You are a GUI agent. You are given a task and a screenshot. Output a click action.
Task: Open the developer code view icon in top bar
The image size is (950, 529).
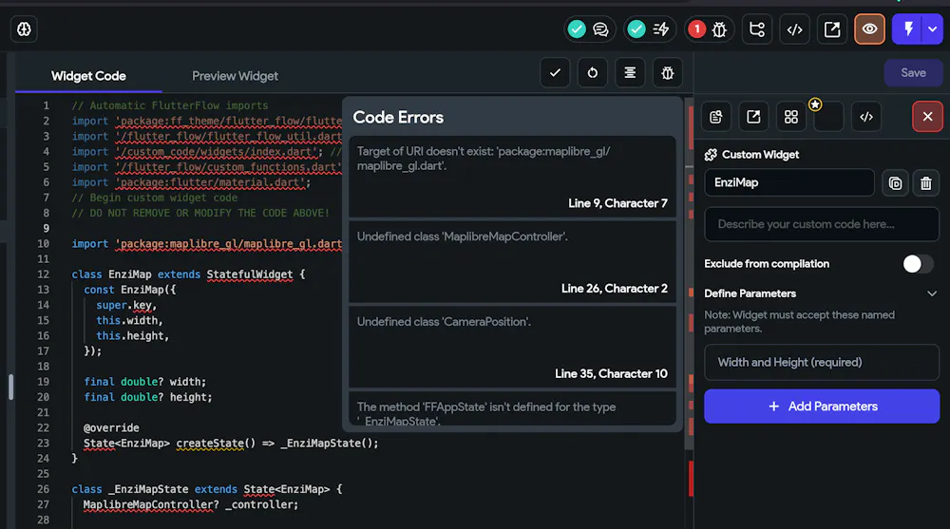pyautogui.click(x=795, y=29)
